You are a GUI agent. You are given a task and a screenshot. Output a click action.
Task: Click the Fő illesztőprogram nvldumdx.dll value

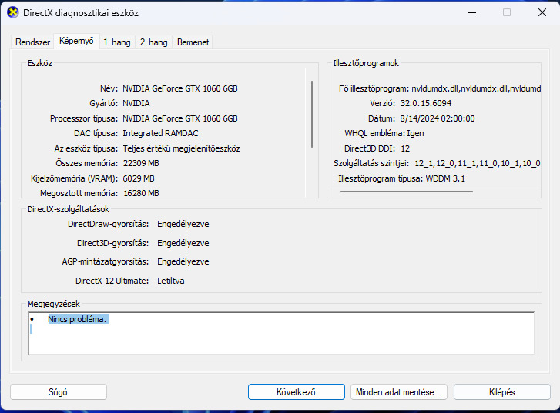pyautogui.click(x=476, y=88)
